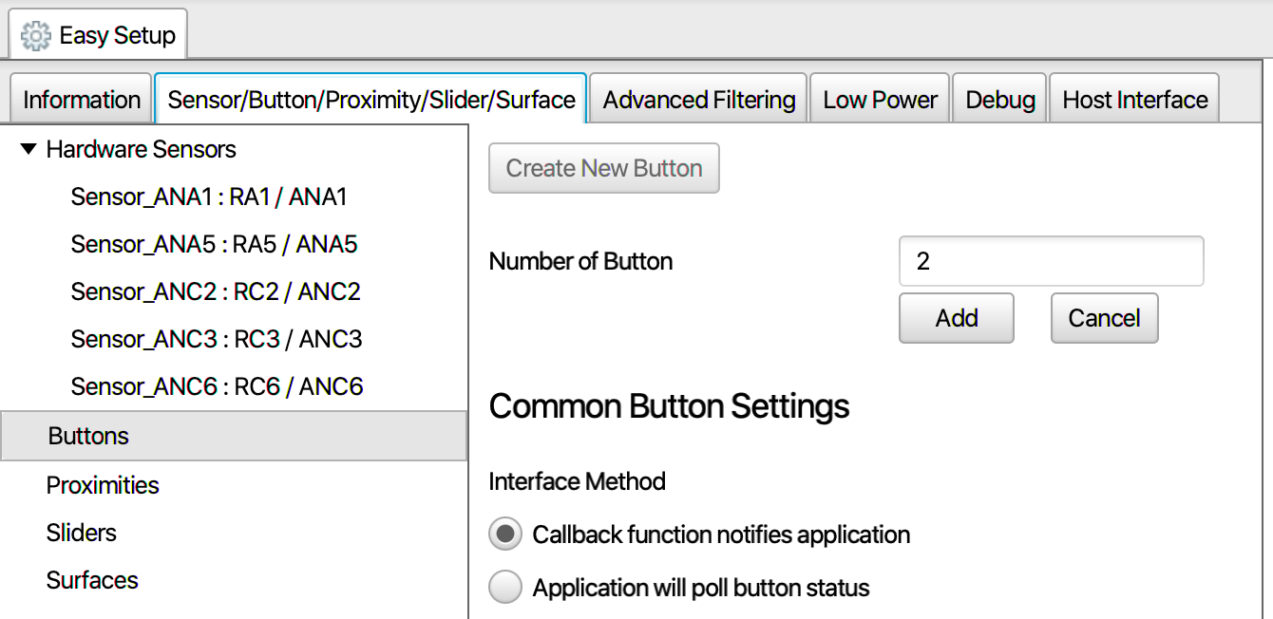Choose Application will poll button status
Viewport: 1273px width, 619px height.
click(505, 588)
